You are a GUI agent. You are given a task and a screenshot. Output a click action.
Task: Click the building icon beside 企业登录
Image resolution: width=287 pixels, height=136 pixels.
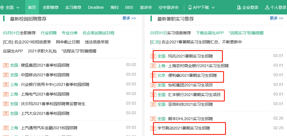pyautogui.click(x=239, y=7)
